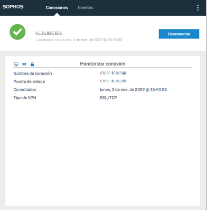Click the Nombre de conexión label
Screen dimensions: 207x210
[x=33, y=73]
